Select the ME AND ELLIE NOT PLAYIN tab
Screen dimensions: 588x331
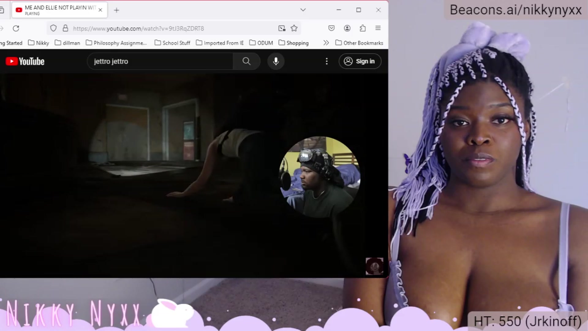(x=60, y=10)
